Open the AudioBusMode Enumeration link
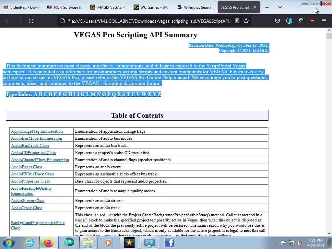This screenshot has height=249, width=332. click(x=36, y=138)
